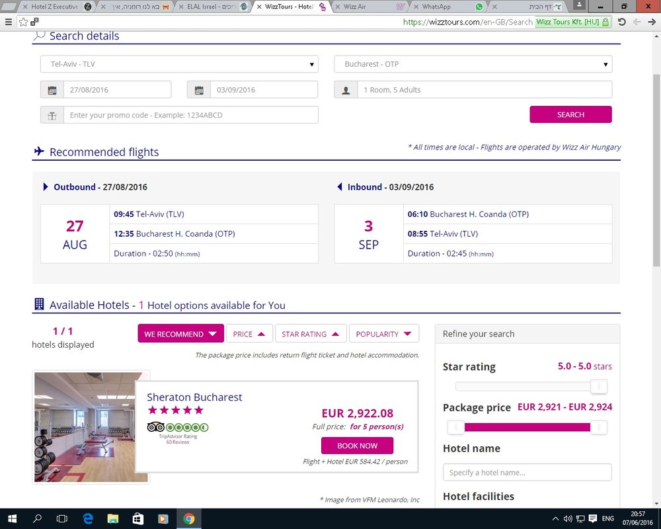This screenshot has height=529, width=661.
Task: Click the Chrome icon in the taskbar
Action: [189, 518]
